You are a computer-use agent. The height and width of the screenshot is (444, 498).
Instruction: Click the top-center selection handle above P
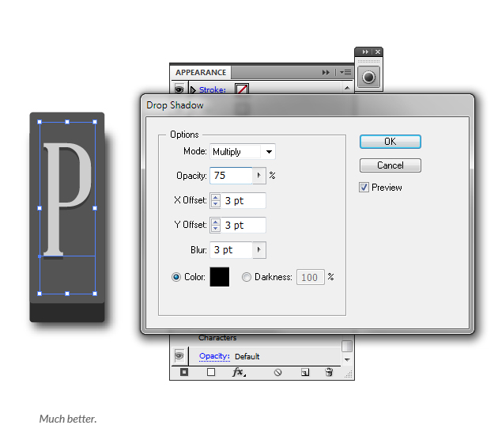(x=67, y=122)
